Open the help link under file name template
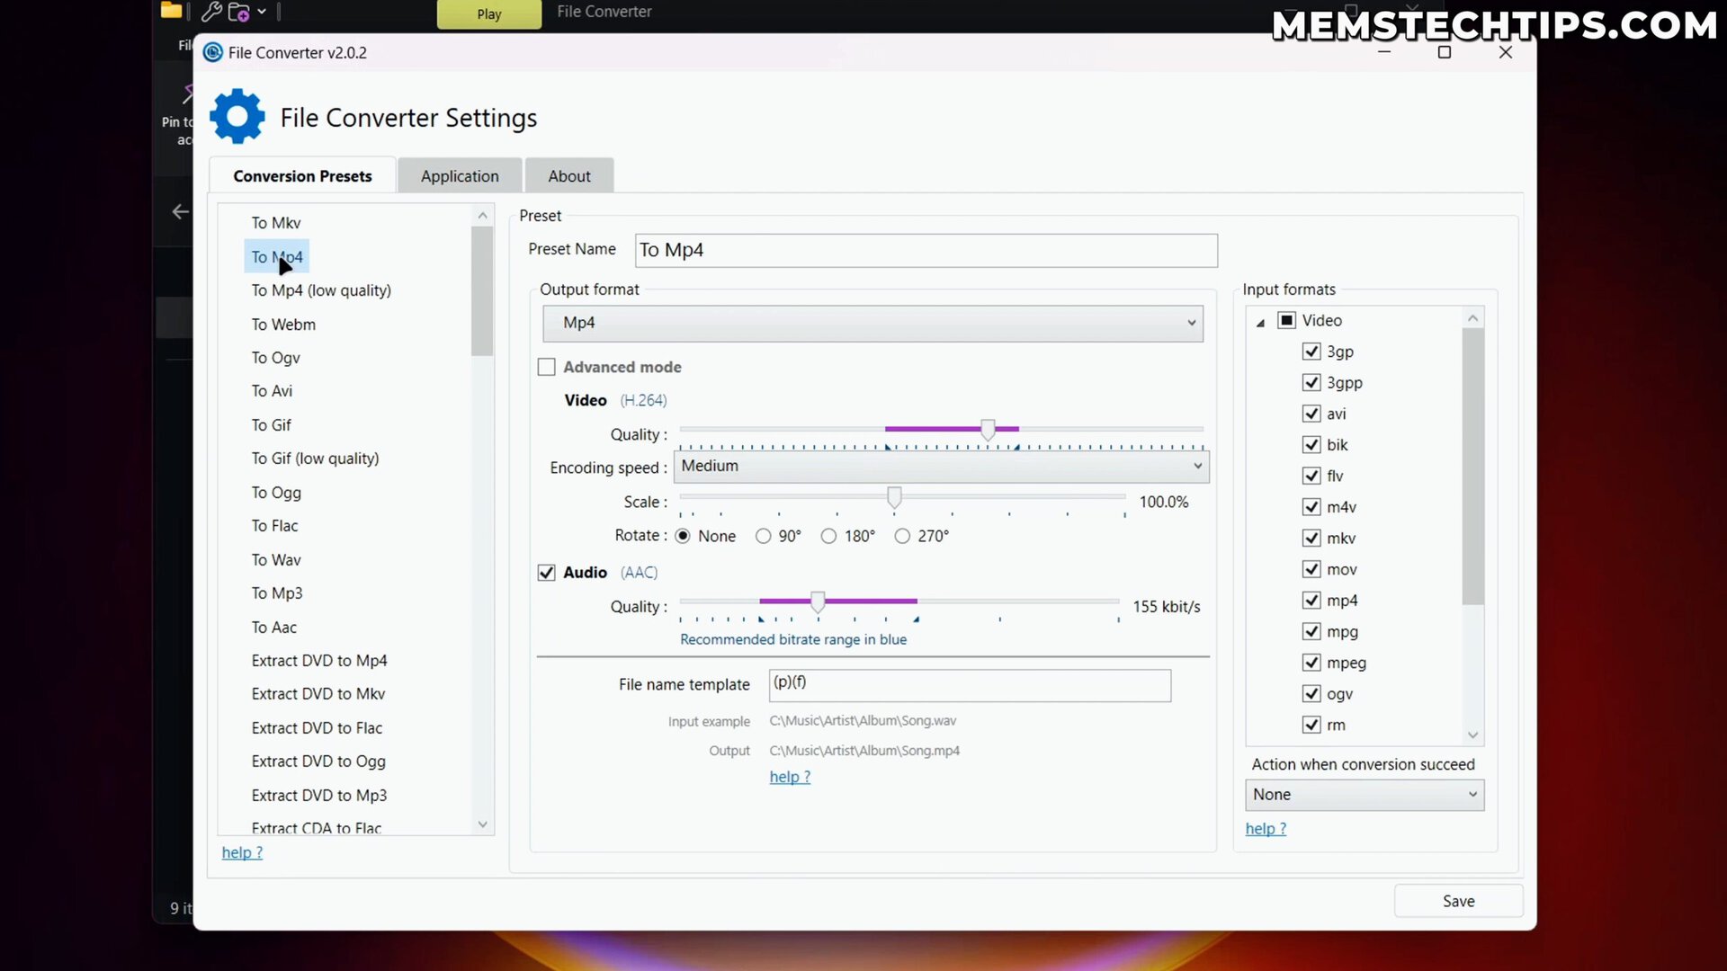This screenshot has height=971, width=1727. tap(790, 777)
